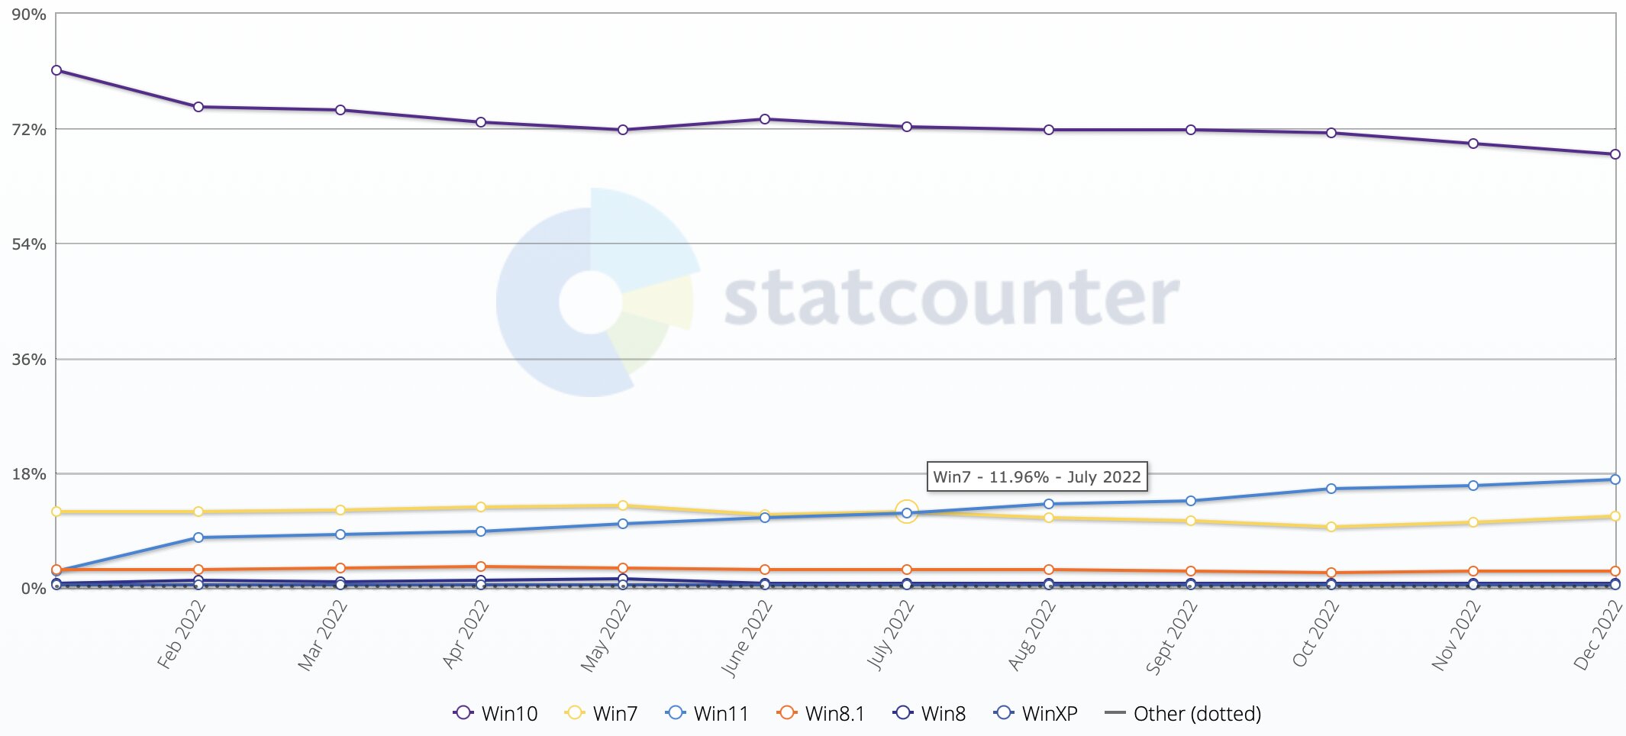Click the Win7 data point for May 2022
This screenshot has width=1626, height=736.
pyautogui.click(x=623, y=505)
